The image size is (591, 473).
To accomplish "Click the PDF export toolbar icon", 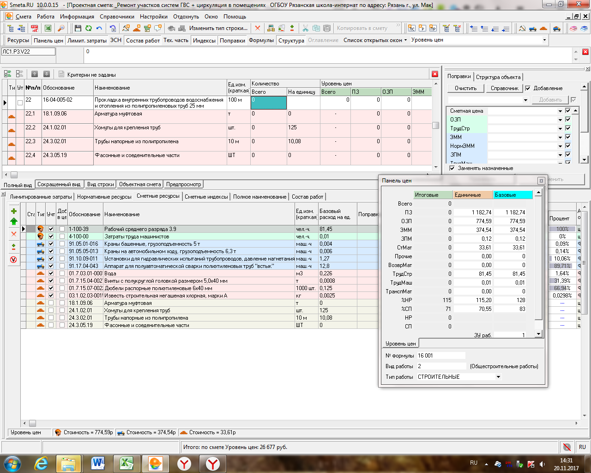I will [x=35, y=28].
